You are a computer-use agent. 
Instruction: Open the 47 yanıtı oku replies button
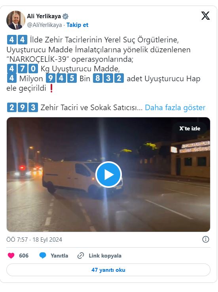pyautogui.click(x=108, y=270)
